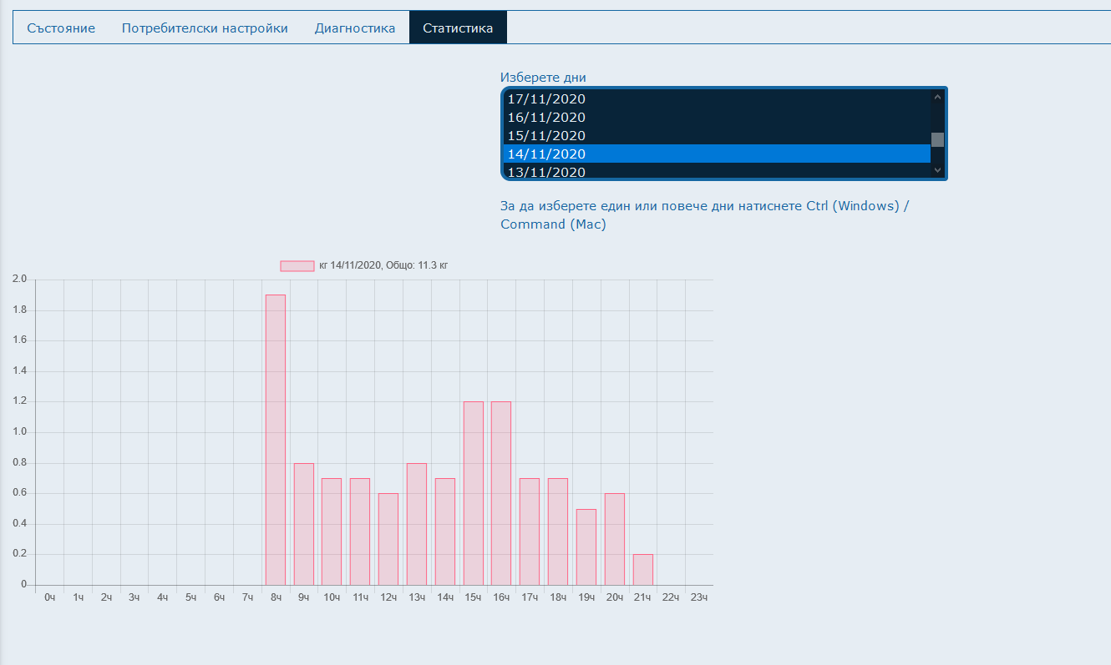Image resolution: width=1111 pixels, height=665 pixels.
Task: Click the 2.0 y-axis label
Action: coord(19,279)
